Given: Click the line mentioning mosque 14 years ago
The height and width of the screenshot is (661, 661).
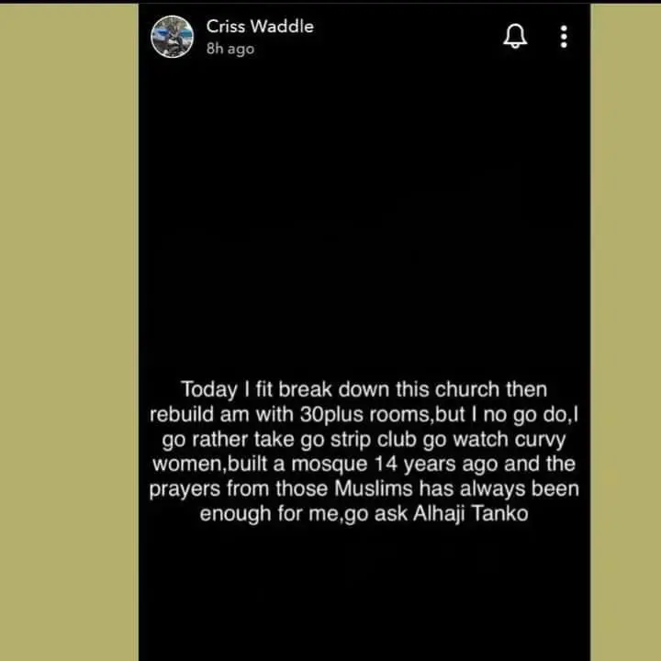Looking at the screenshot, I should [364, 464].
